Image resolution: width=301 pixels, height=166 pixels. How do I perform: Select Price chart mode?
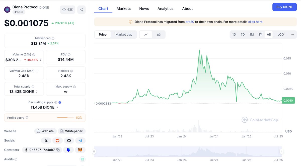click(103, 35)
